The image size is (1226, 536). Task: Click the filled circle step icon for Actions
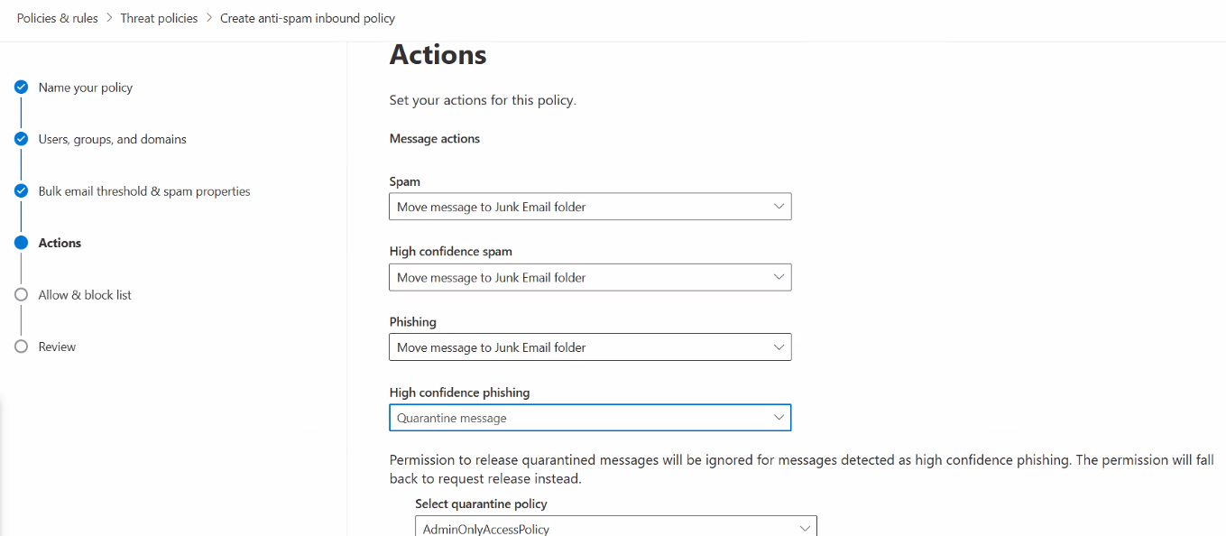click(x=21, y=243)
